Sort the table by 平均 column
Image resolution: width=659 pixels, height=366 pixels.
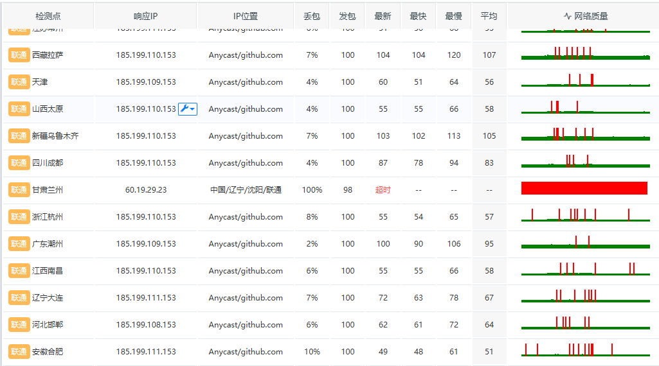tap(489, 16)
